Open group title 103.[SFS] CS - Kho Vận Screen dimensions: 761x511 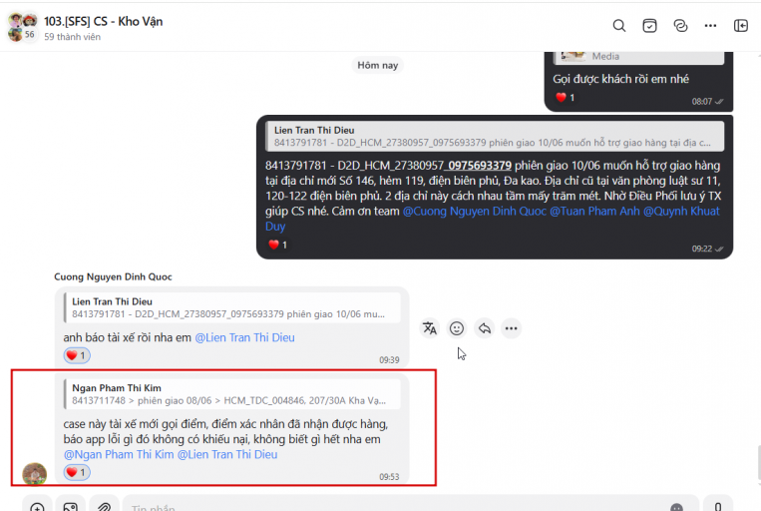[x=104, y=21]
